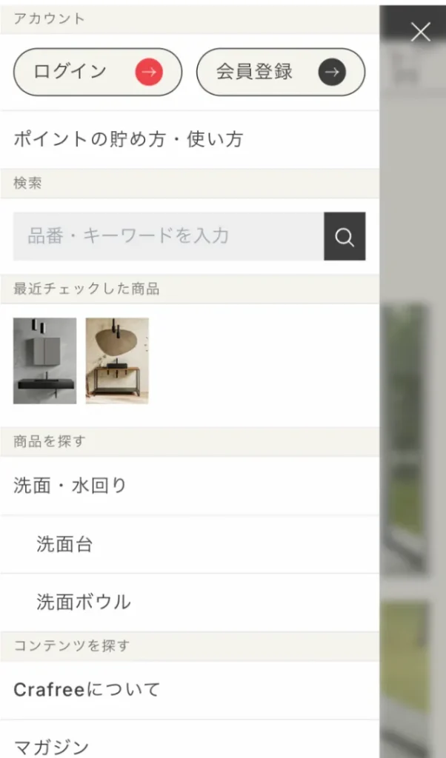
Task: Click the black arrow icon on 会員登録
Action: pyautogui.click(x=332, y=72)
